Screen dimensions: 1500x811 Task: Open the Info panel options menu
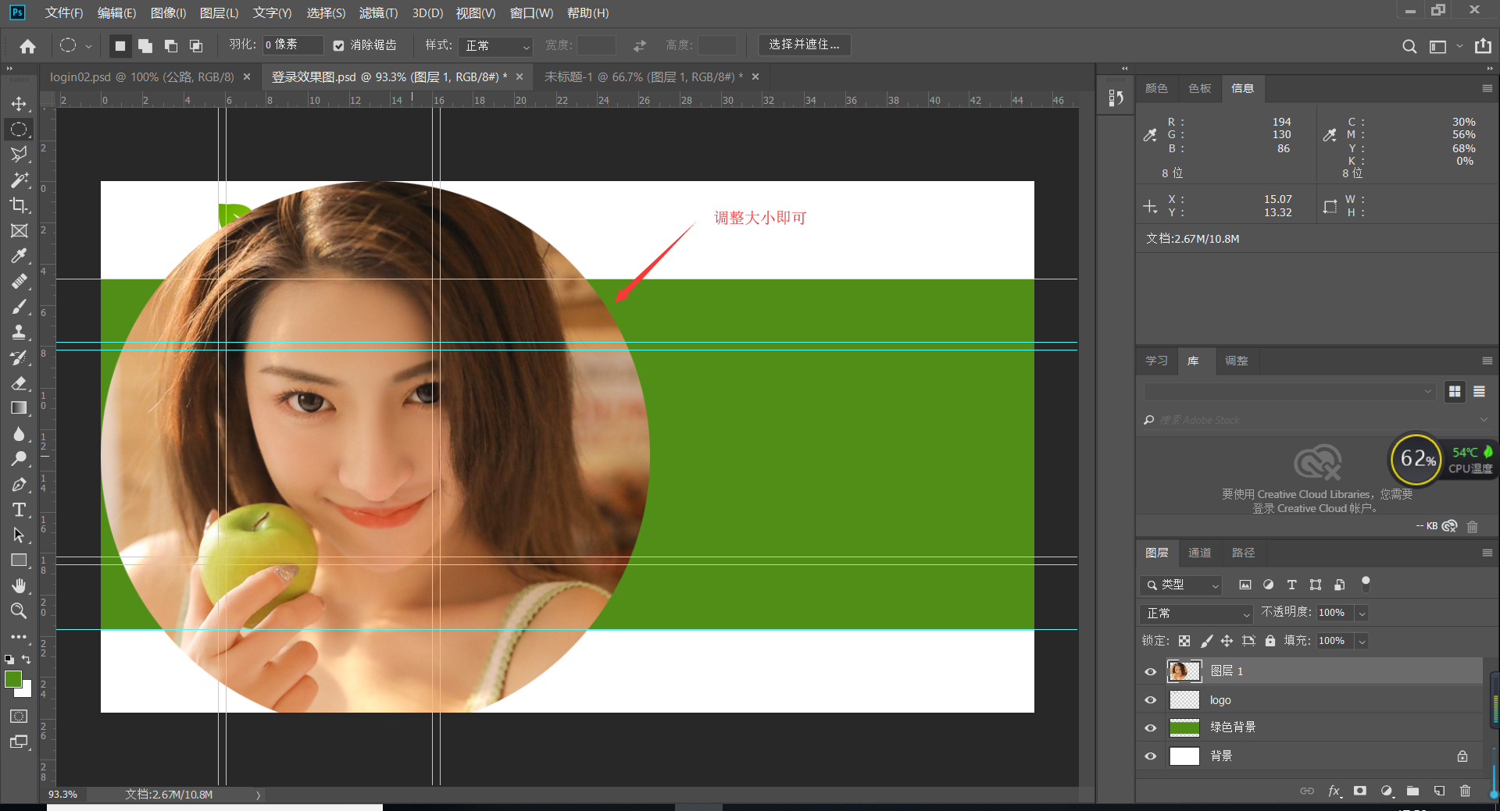click(x=1487, y=89)
